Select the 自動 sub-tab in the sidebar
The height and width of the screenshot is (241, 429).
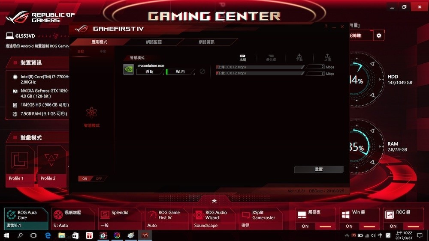click(x=81, y=51)
